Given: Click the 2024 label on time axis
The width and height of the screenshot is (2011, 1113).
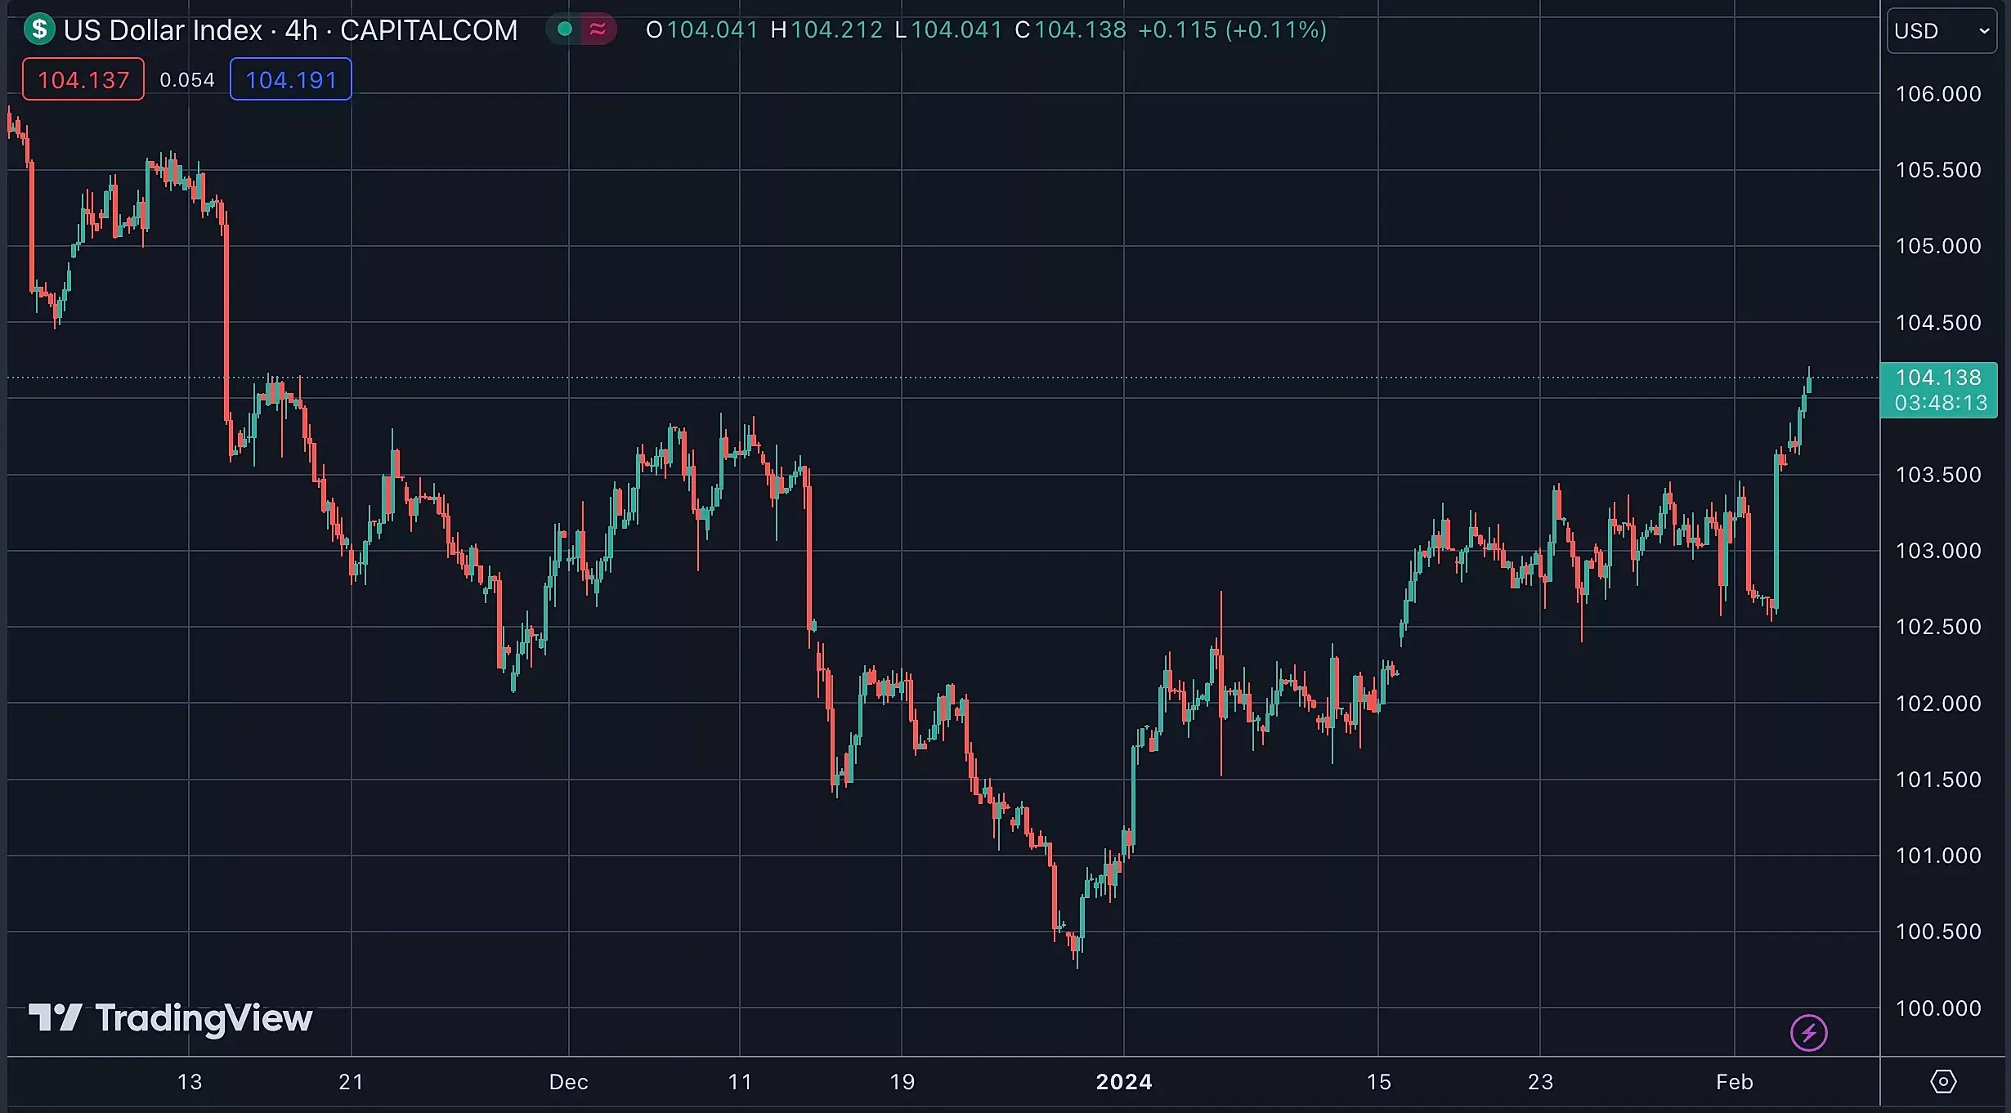Looking at the screenshot, I should tap(1123, 1082).
